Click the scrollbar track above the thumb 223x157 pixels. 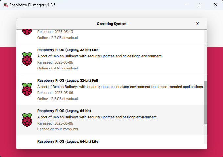coord(205,56)
